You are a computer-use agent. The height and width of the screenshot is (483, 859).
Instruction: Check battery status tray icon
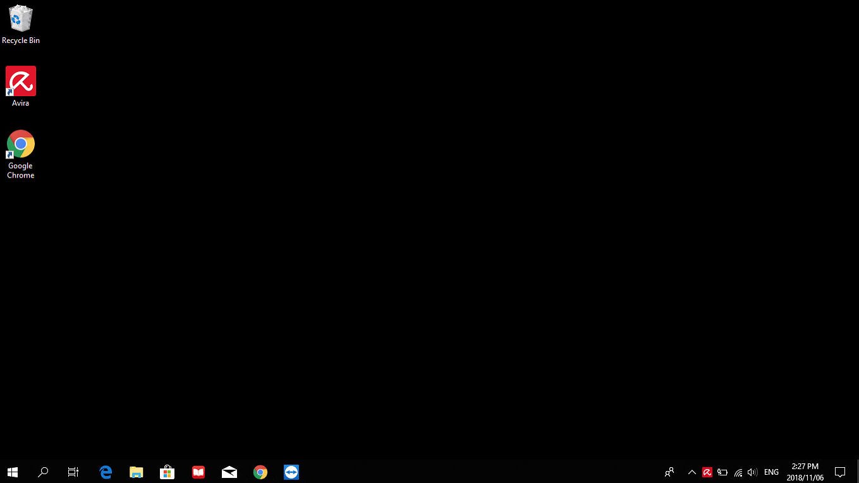[x=722, y=472]
